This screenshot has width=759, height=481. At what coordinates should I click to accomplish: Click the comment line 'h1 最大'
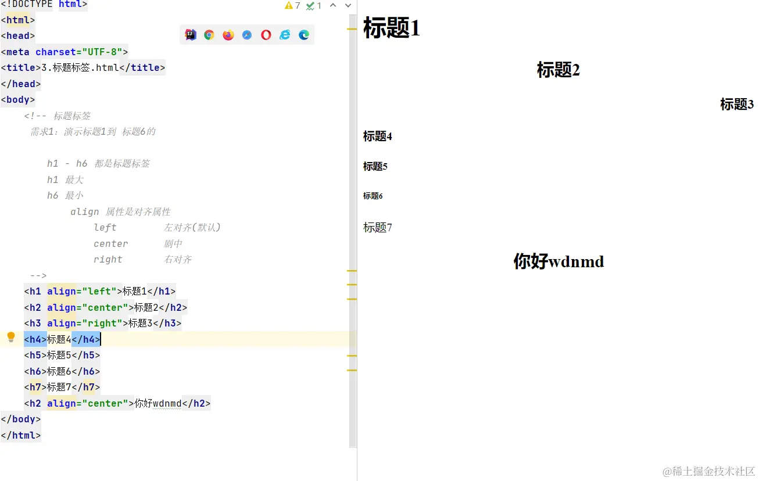[x=65, y=180]
